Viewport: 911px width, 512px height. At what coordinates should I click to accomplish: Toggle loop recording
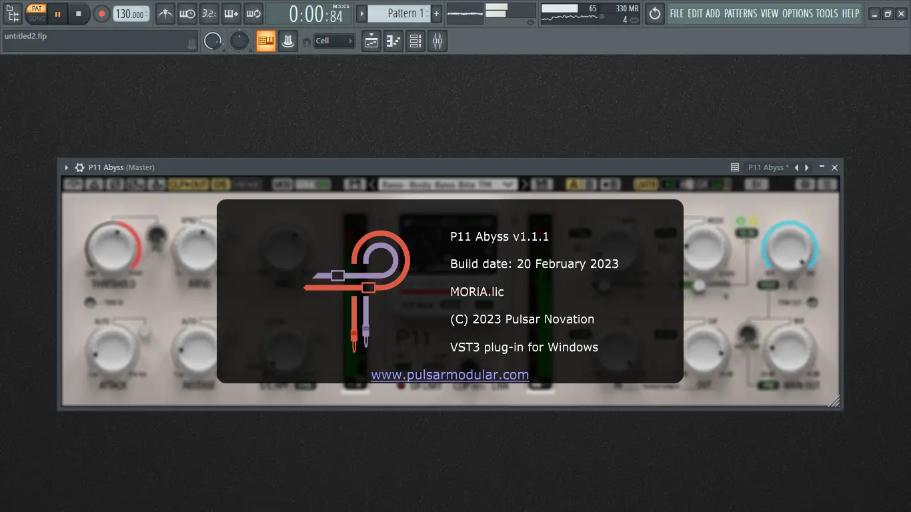(253, 13)
